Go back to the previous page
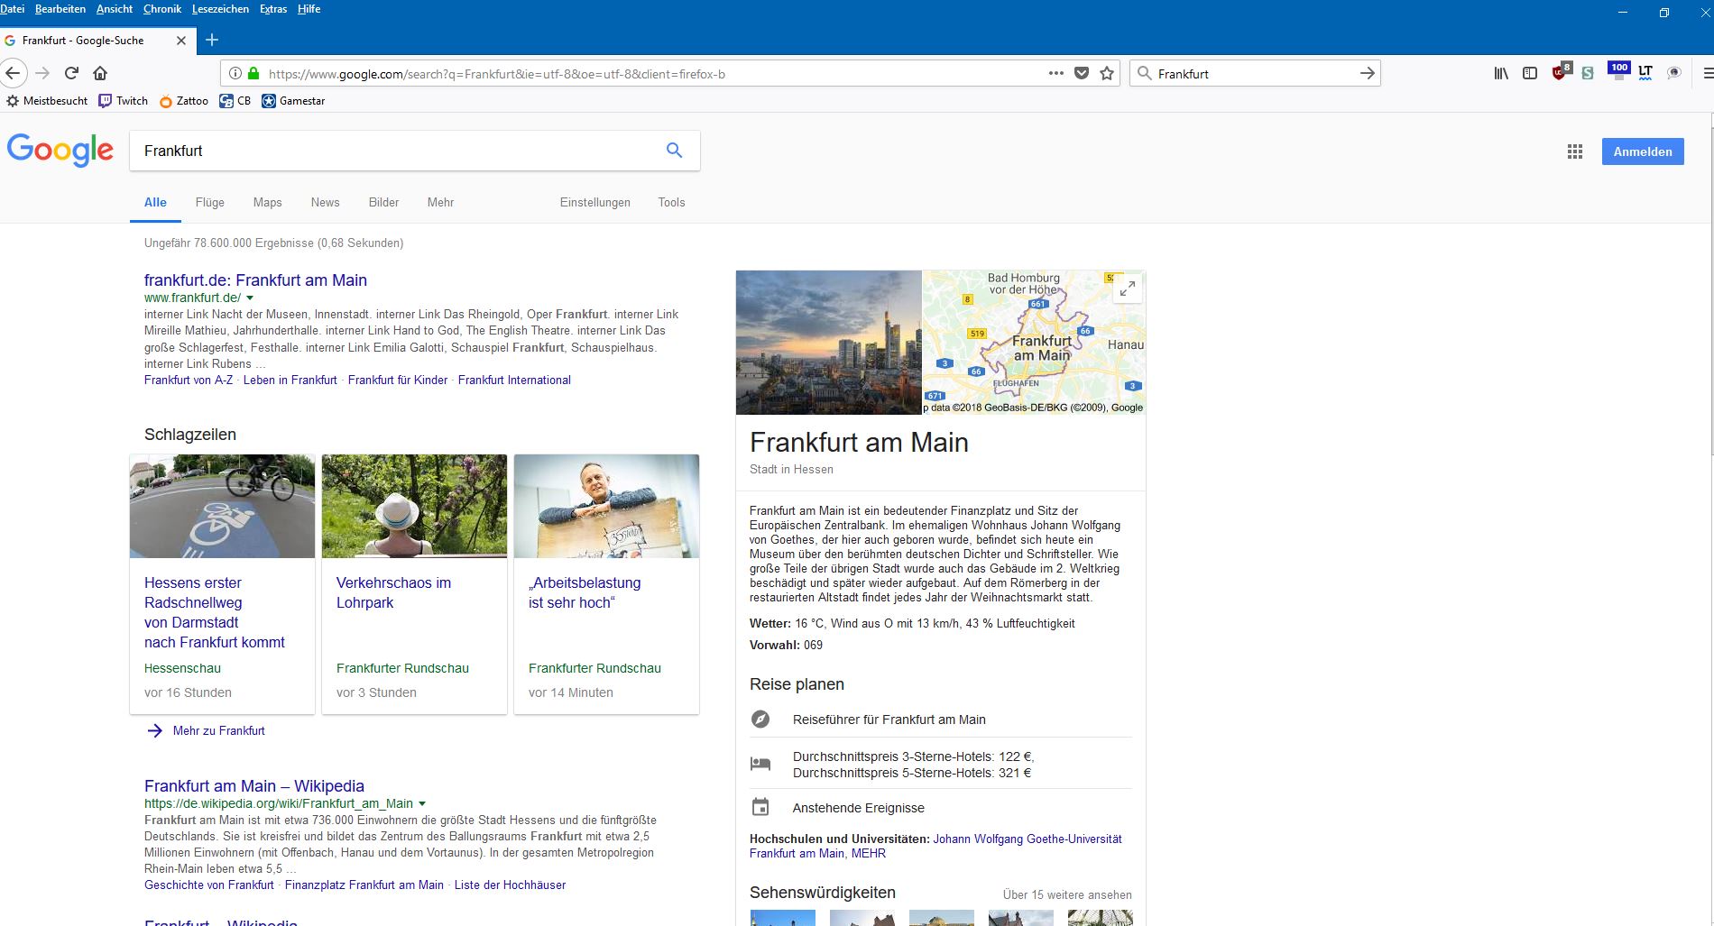Viewport: 1714px width, 926px height. pos(13,73)
